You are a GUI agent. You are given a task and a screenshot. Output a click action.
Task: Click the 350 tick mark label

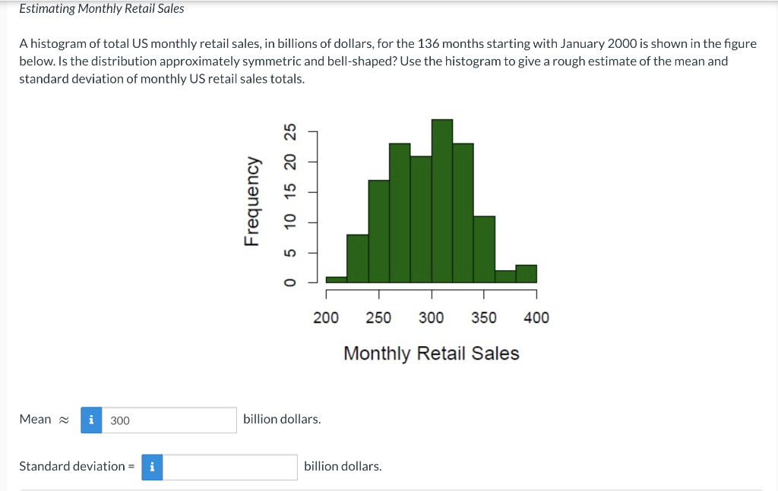coord(484,318)
